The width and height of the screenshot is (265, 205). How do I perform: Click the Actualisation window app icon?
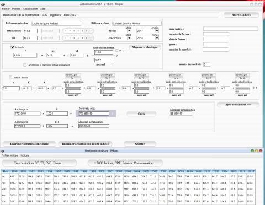(3, 4)
